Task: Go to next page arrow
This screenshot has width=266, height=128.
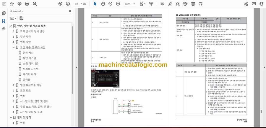Action: tap(68, 4)
